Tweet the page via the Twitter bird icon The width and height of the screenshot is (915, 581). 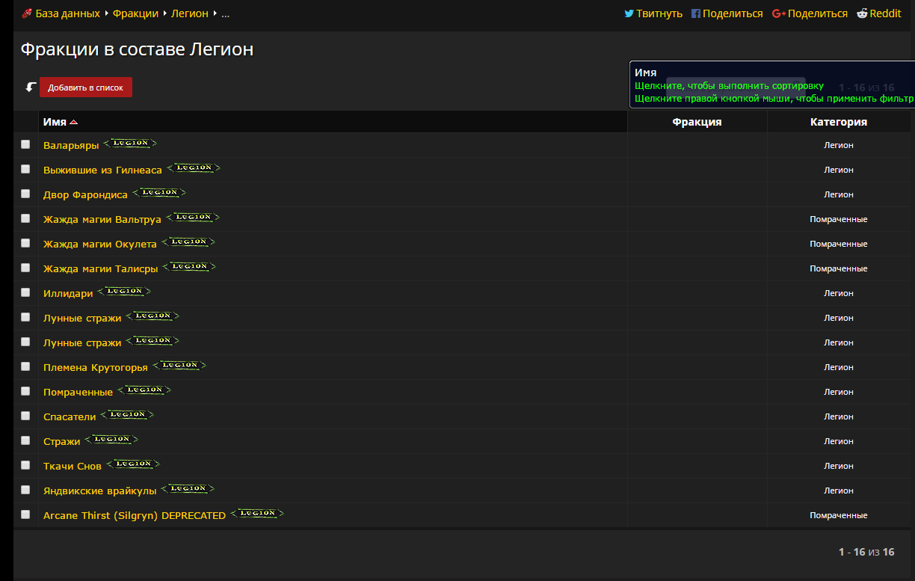pyautogui.click(x=629, y=13)
